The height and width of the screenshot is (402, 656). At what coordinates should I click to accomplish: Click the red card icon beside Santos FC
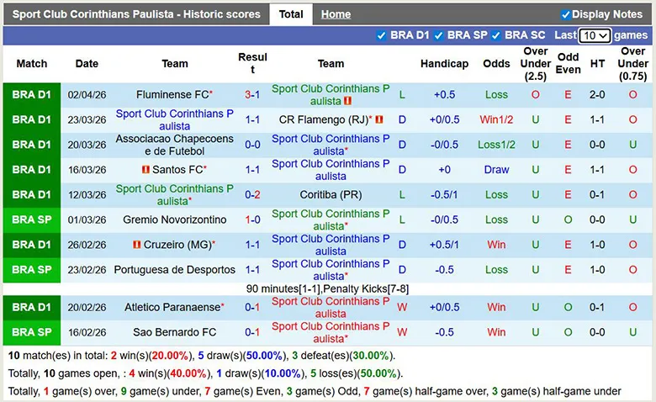[145, 170]
